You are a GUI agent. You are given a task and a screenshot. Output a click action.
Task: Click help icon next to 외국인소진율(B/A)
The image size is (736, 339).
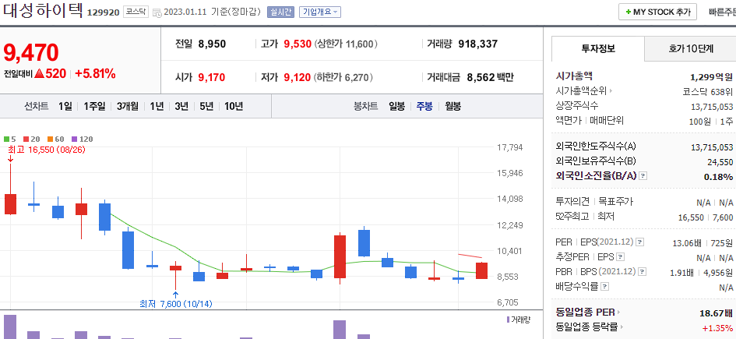643,176
